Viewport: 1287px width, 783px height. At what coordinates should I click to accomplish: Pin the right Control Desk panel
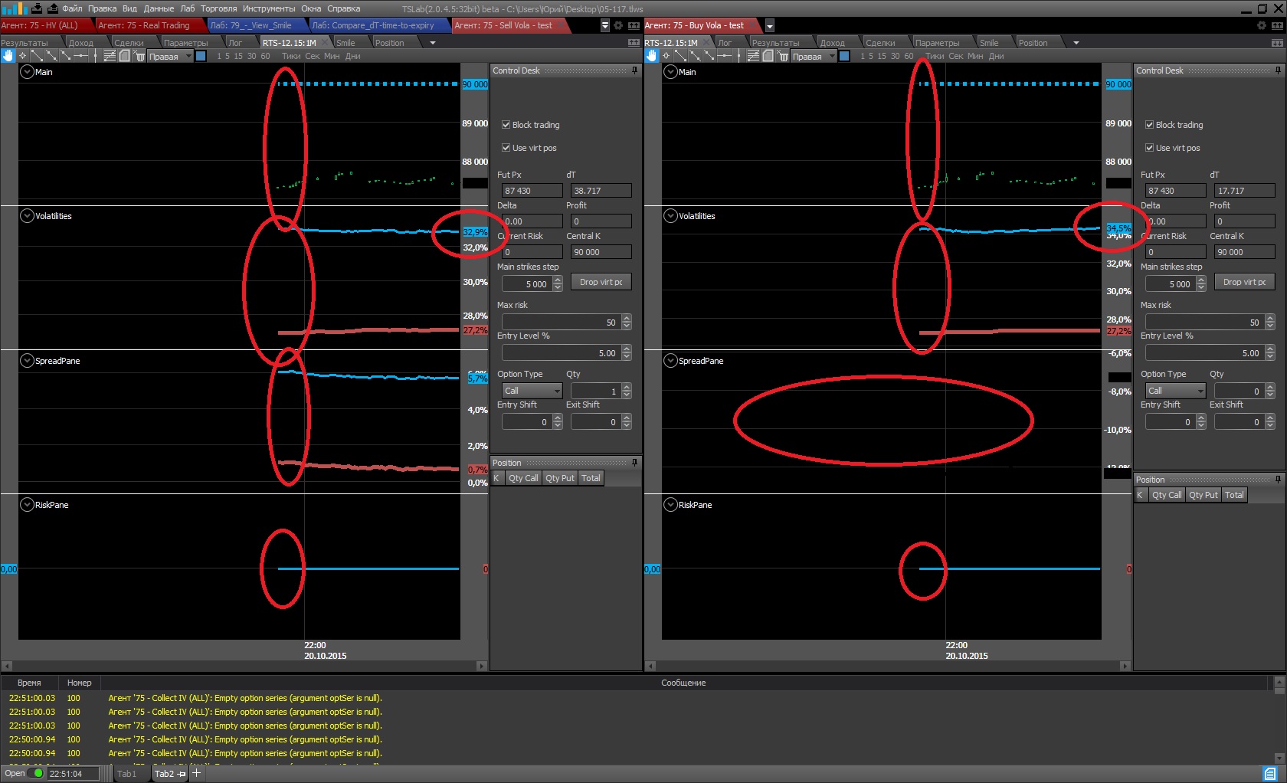tap(1278, 70)
